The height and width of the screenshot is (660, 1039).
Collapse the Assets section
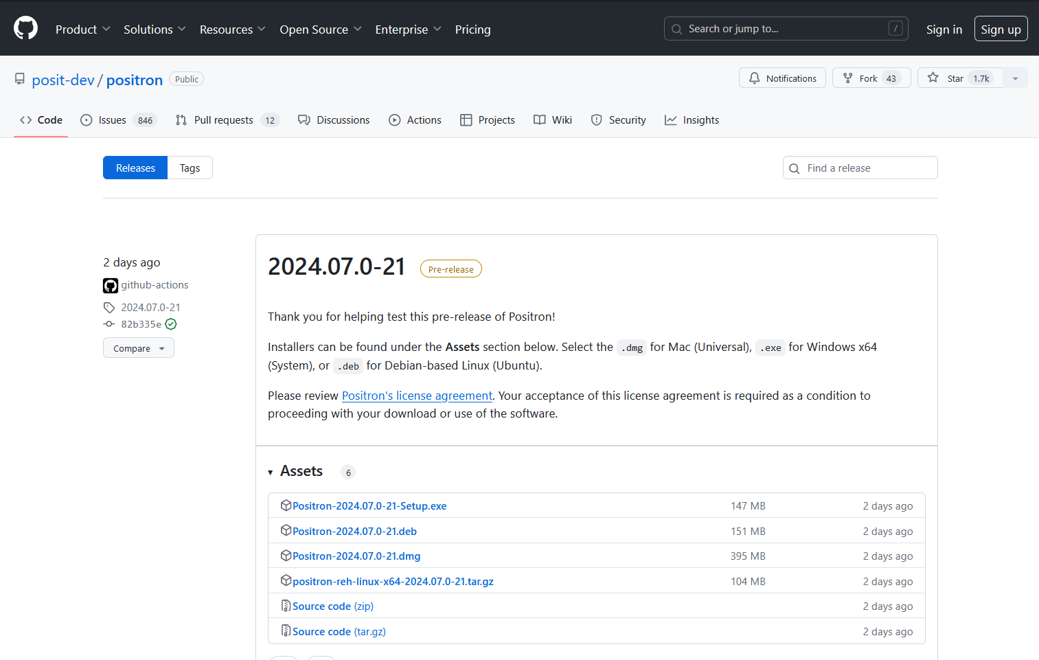click(x=271, y=472)
